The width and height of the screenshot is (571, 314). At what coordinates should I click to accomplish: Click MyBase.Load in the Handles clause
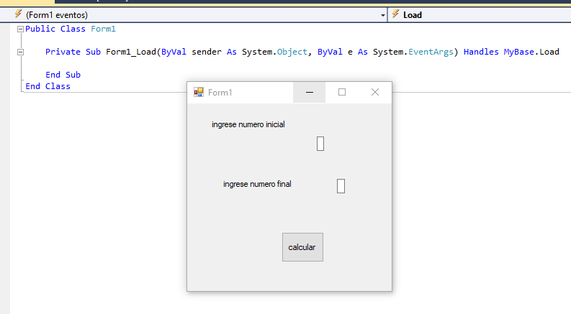tap(531, 52)
